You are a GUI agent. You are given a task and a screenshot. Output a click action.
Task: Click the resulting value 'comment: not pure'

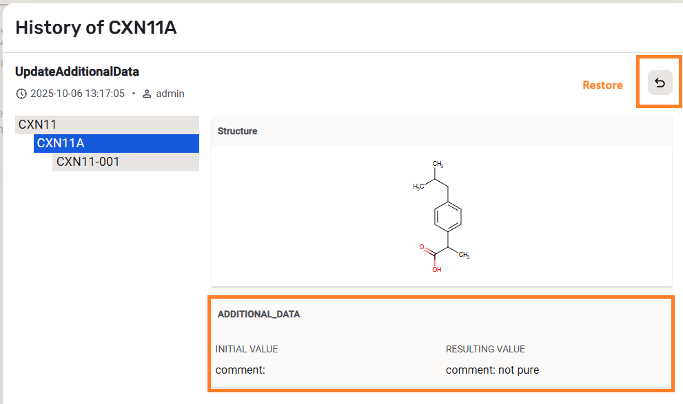pyautogui.click(x=492, y=370)
